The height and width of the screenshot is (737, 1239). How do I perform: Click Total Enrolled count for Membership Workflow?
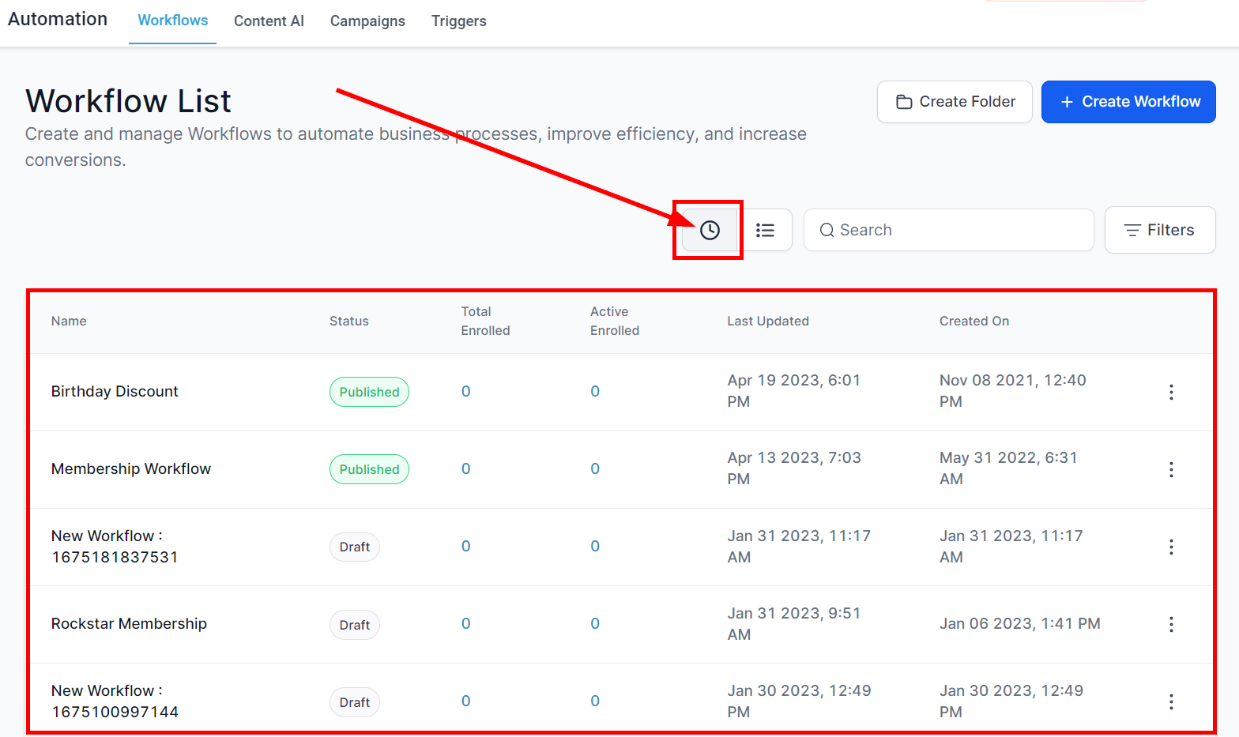(x=465, y=469)
